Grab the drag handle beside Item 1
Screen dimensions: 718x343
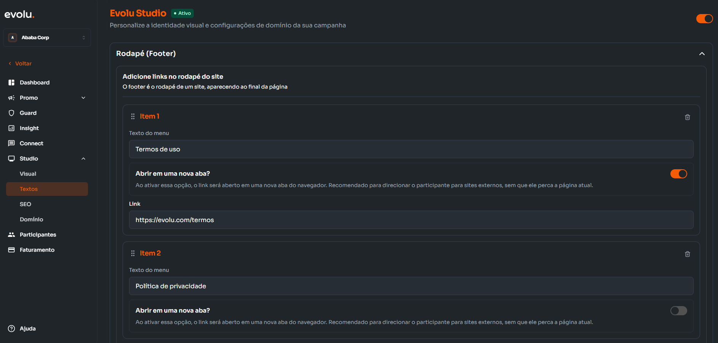coord(133,116)
